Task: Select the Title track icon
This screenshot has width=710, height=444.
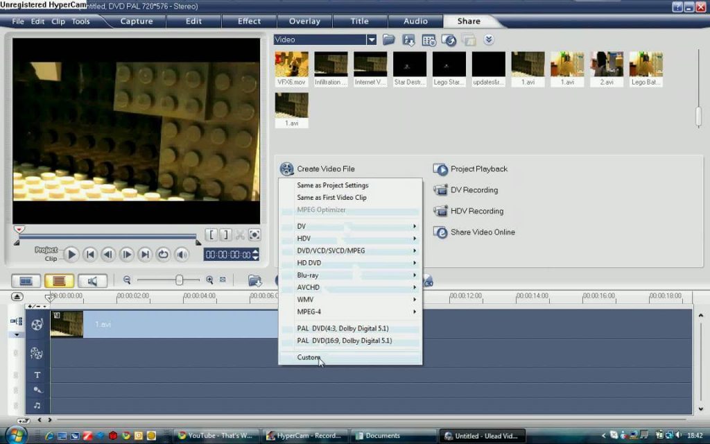Action: pyautogui.click(x=37, y=375)
